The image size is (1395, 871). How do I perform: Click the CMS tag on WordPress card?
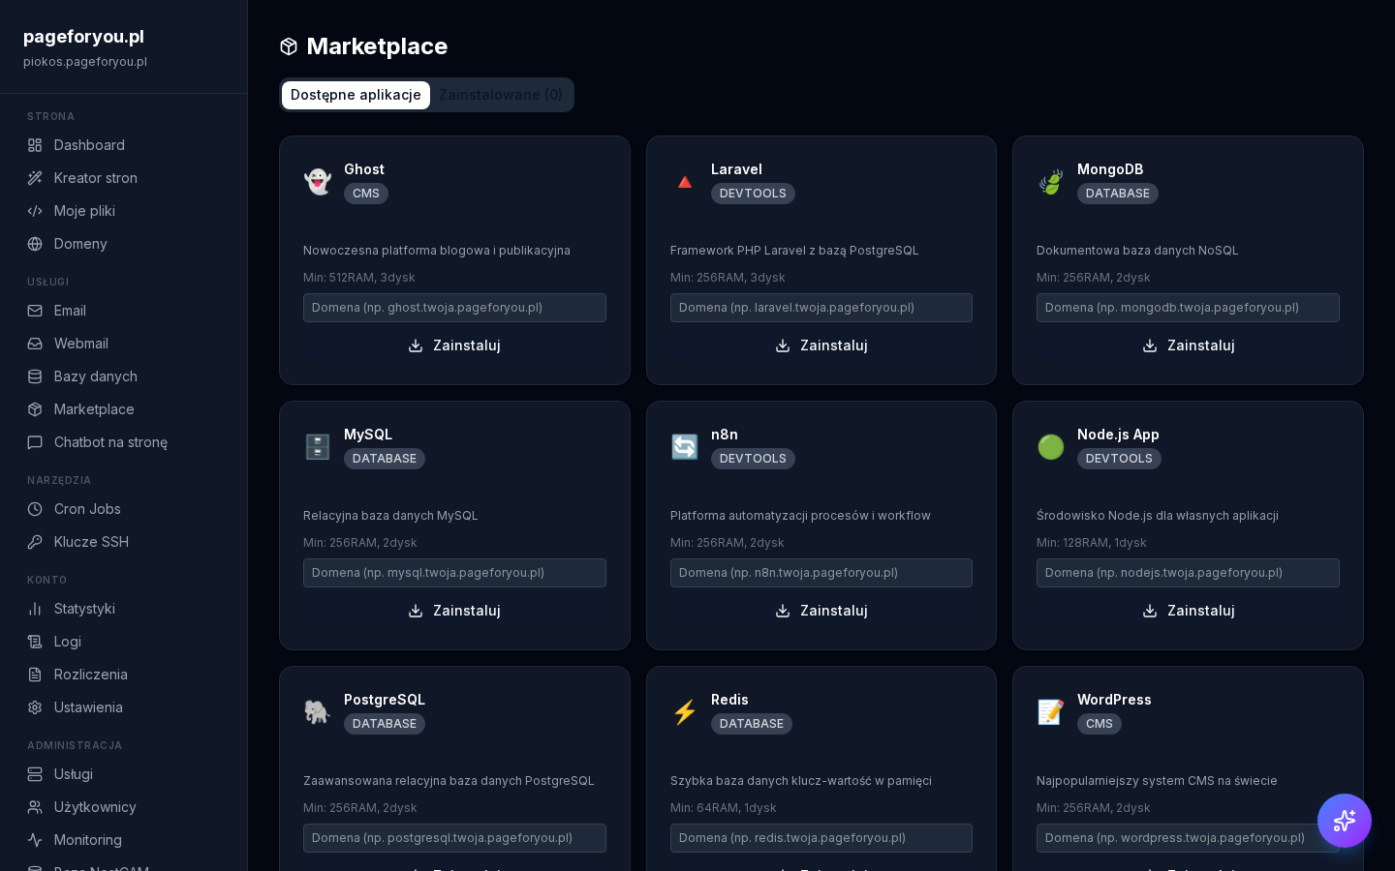tap(1100, 724)
